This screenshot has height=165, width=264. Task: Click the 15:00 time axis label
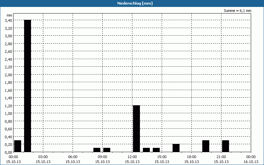(x=162, y=157)
